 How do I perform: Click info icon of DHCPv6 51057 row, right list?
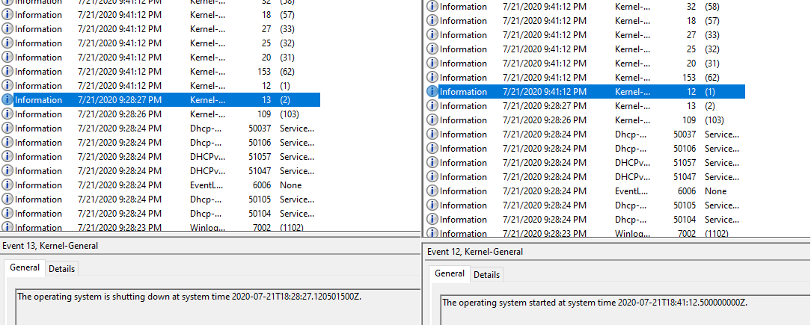coord(432,163)
